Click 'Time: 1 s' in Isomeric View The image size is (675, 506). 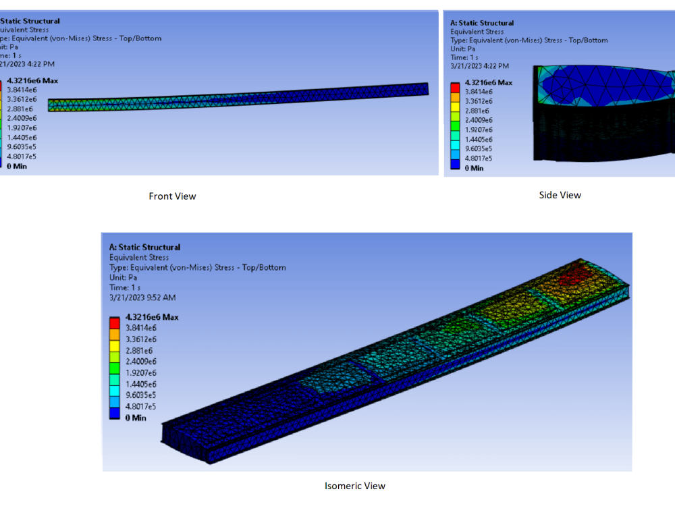pyautogui.click(x=125, y=287)
